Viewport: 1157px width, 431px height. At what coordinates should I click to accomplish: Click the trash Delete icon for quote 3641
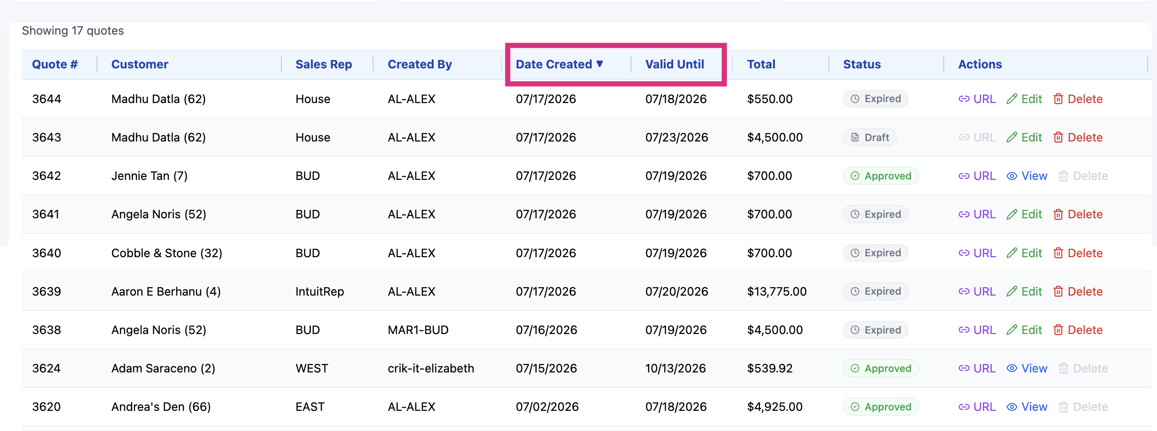pos(1058,214)
